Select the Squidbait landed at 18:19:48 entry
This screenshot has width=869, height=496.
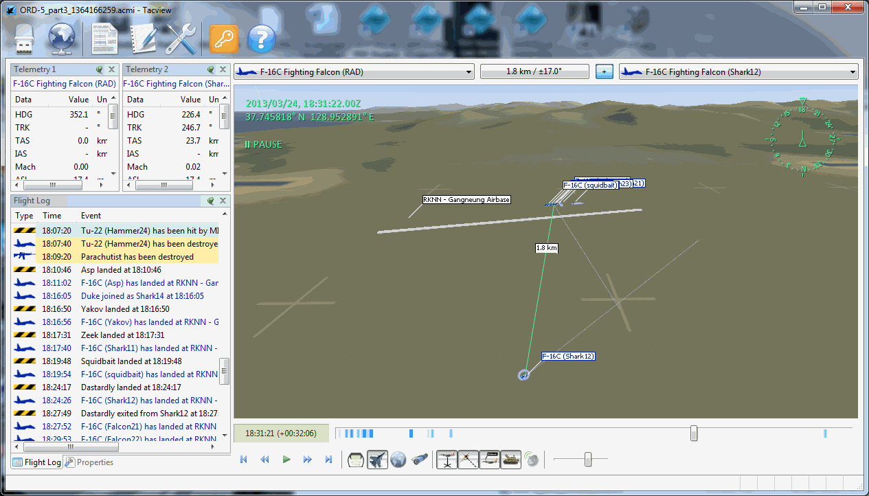tap(115, 361)
